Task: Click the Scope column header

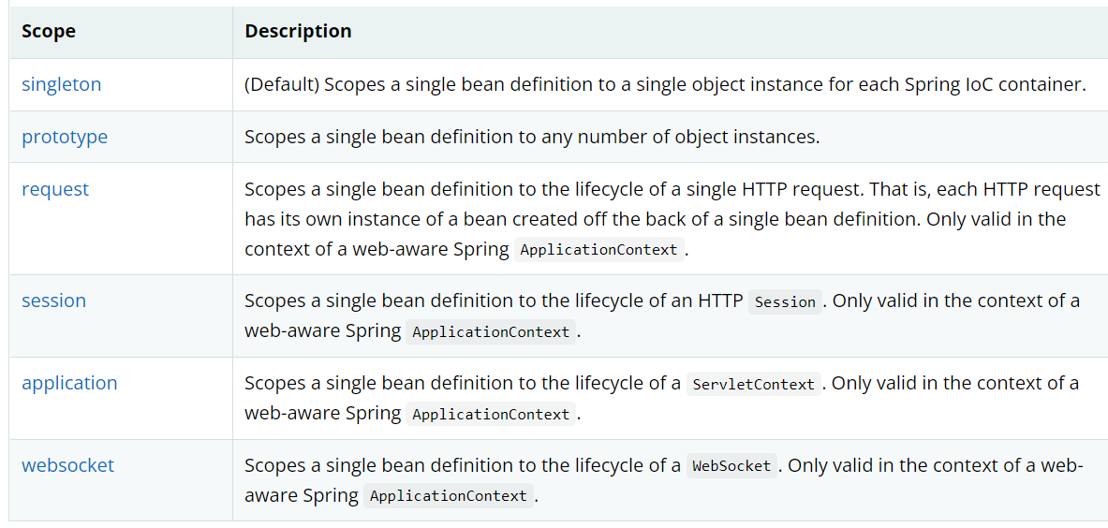Action: click(49, 32)
